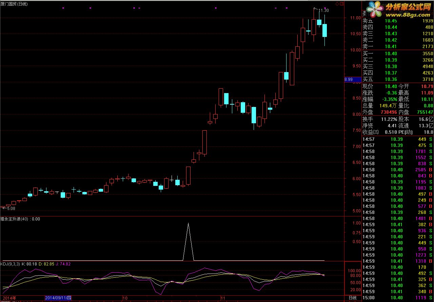The width and height of the screenshot is (434, 302).
Task: Select the 卖三 ask row at 10.43
Action: tap(398, 34)
